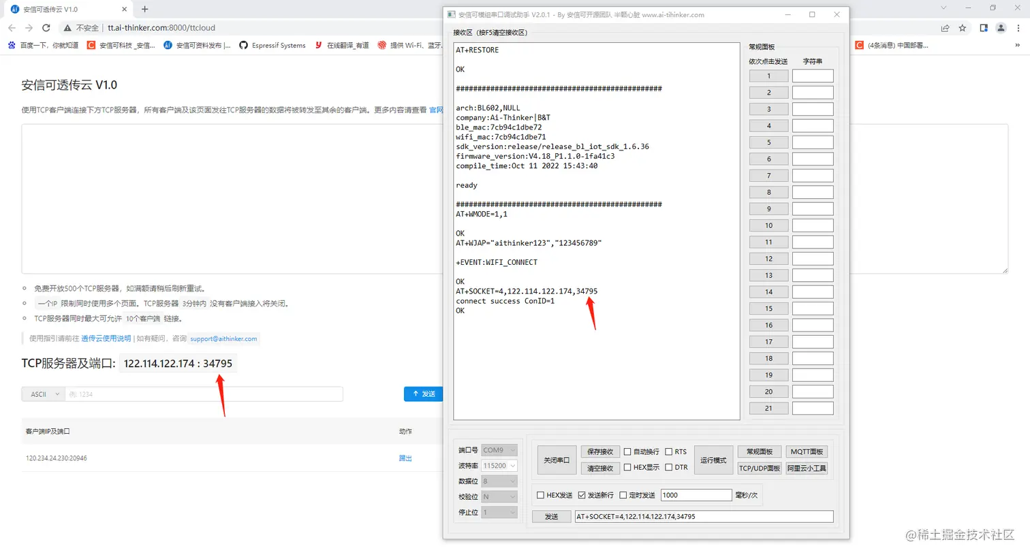Click the 清空接收 button
Image resolution: width=1030 pixels, height=557 pixels.
[x=600, y=468]
